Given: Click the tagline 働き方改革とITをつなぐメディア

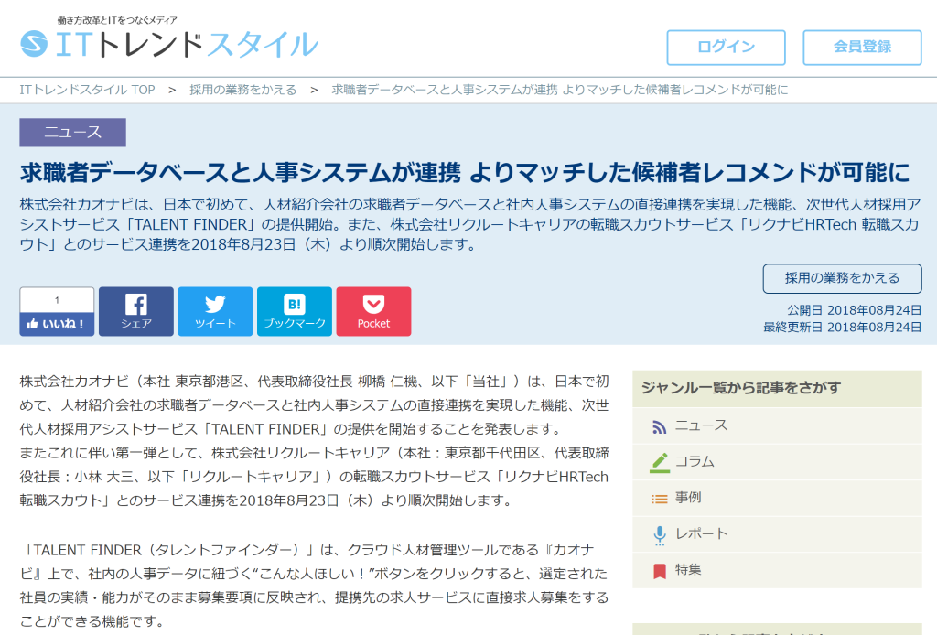Looking at the screenshot, I should point(117,20).
